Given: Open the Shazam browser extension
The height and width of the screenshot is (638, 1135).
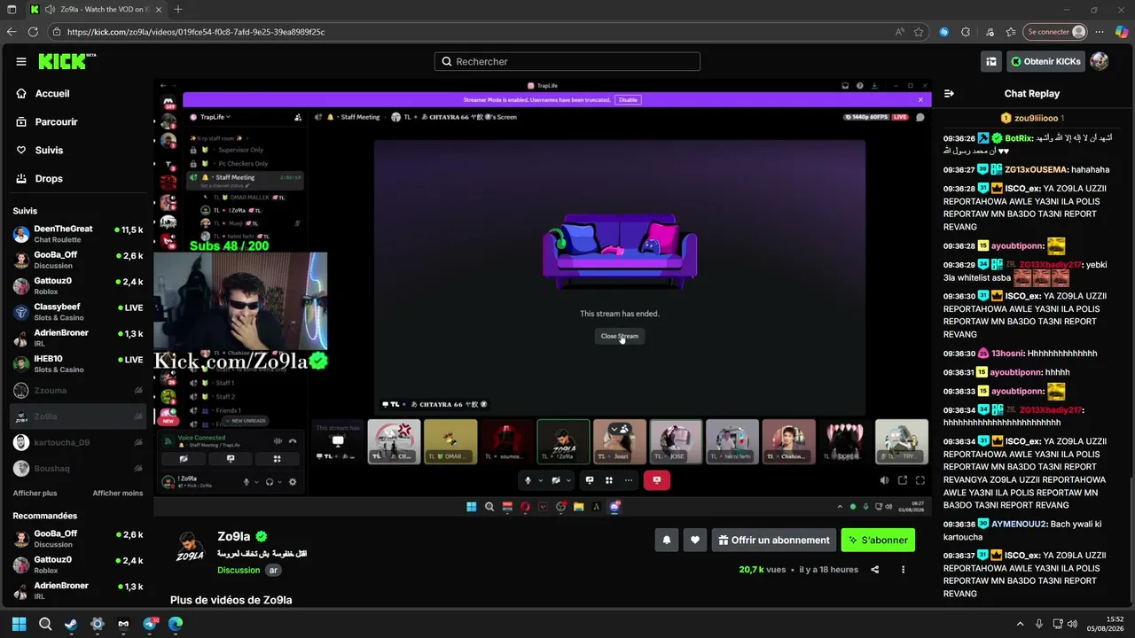Looking at the screenshot, I should (x=944, y=32).
